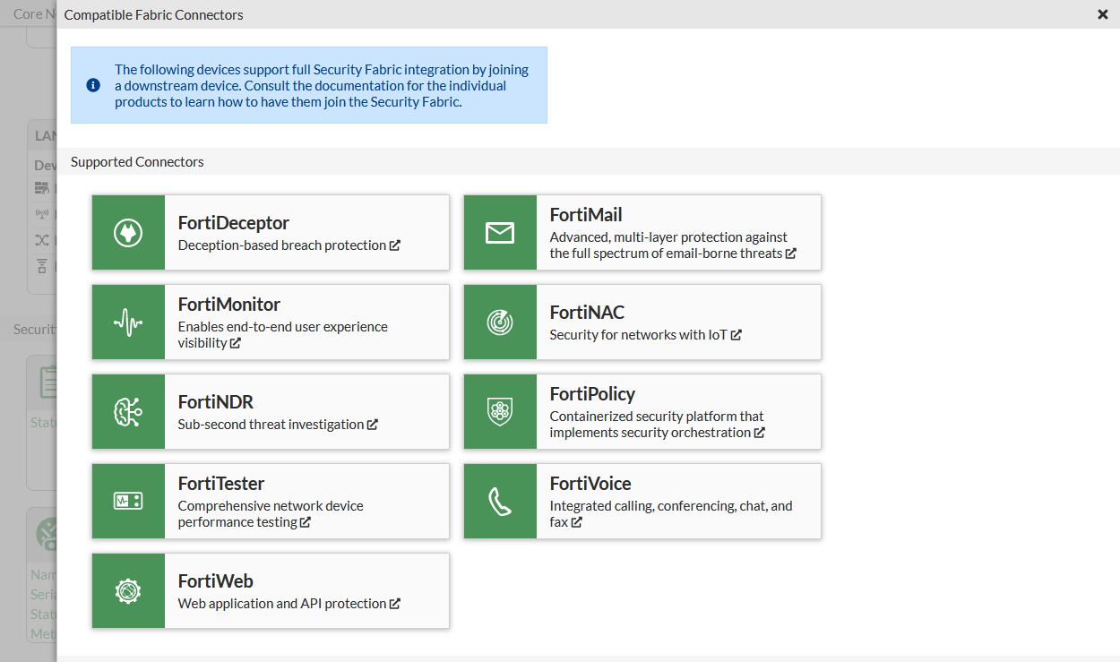1120x662 pixels.
Task: Click the FortiNDR brain icon
Action: (x=128, y=411)
